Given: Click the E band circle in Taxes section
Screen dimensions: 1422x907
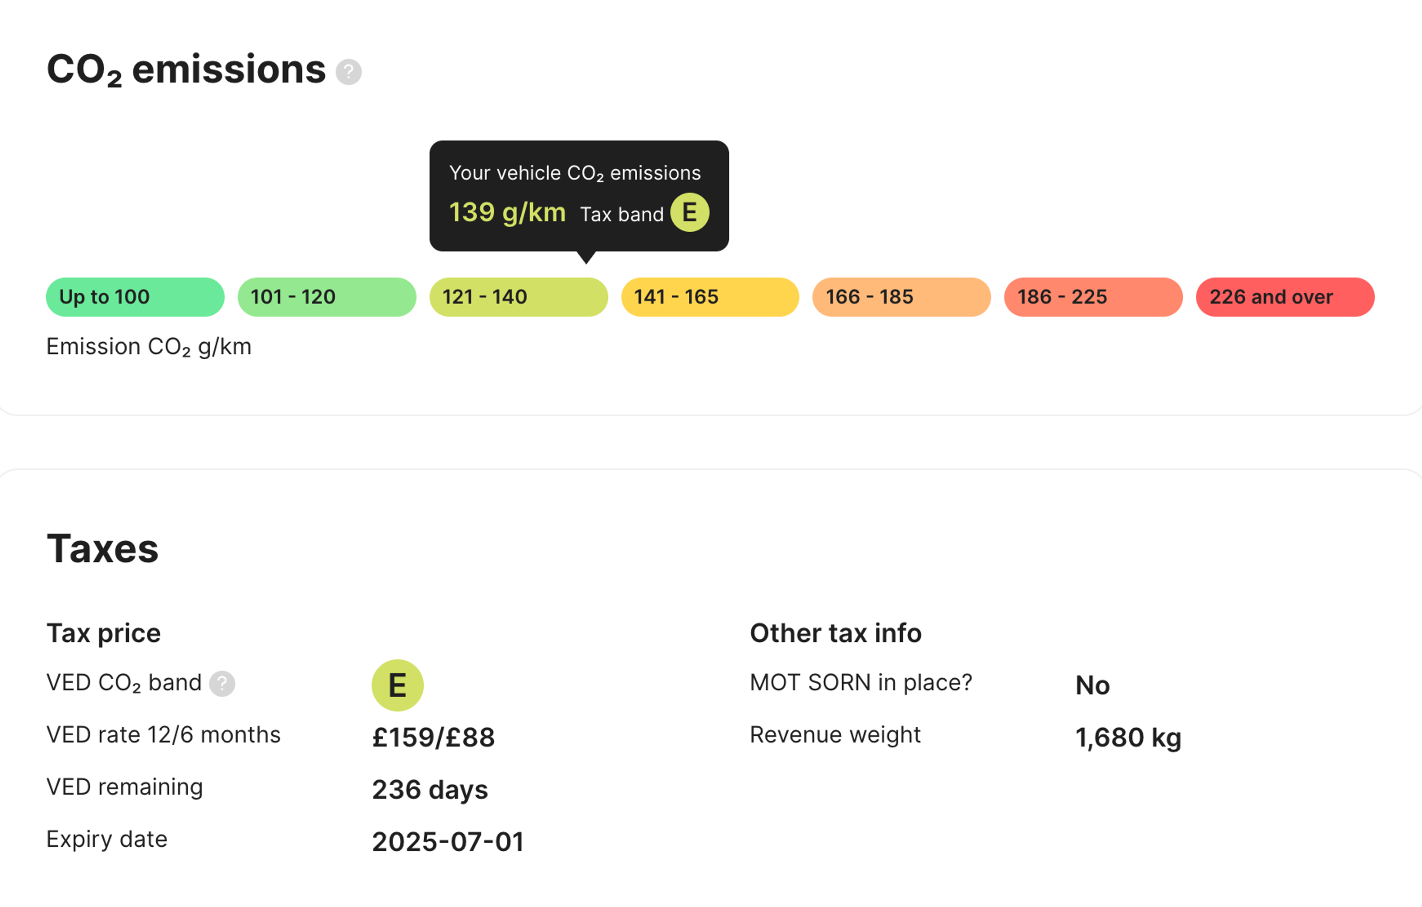Looking at the screenshot, I should pyautogui.click(x=397, y=685).
